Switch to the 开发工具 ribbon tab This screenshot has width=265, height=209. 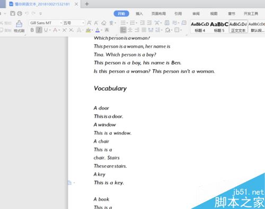tap(251, 14)
